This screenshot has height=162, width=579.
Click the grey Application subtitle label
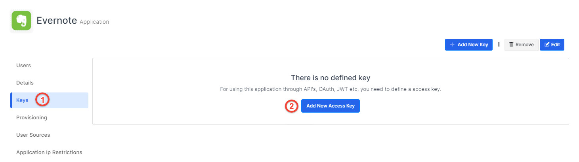(94, 22)
